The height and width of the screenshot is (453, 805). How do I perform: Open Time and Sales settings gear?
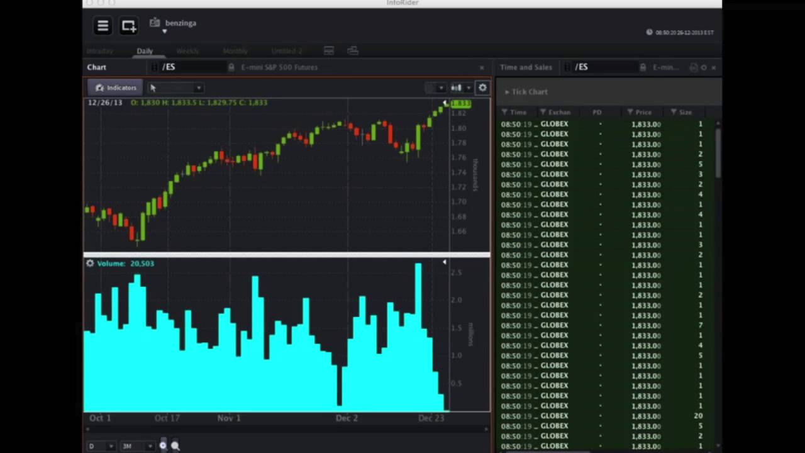tap(704, 67)
